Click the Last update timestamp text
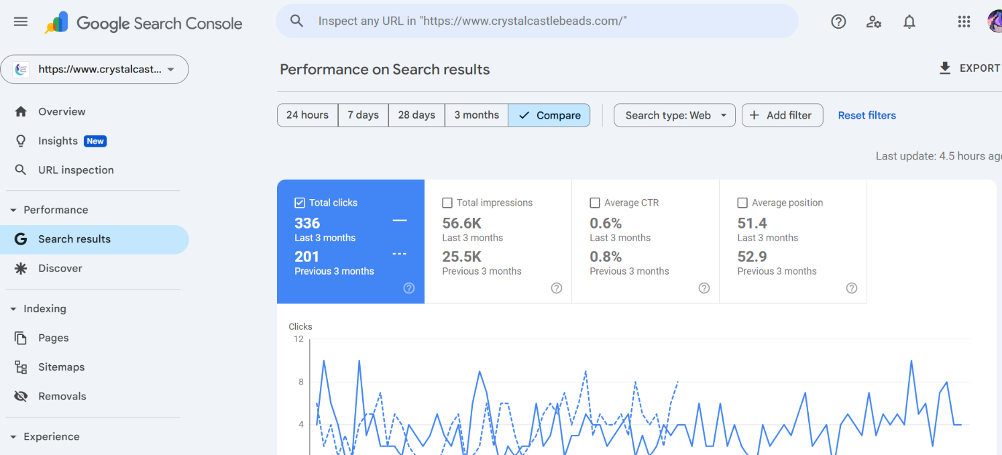 [x=939, y=156]
